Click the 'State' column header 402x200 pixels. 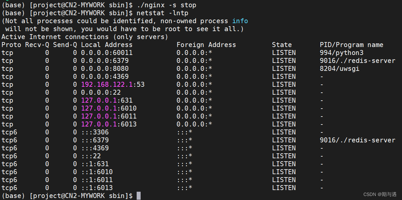pyautogui.click(x=282, y=45)
